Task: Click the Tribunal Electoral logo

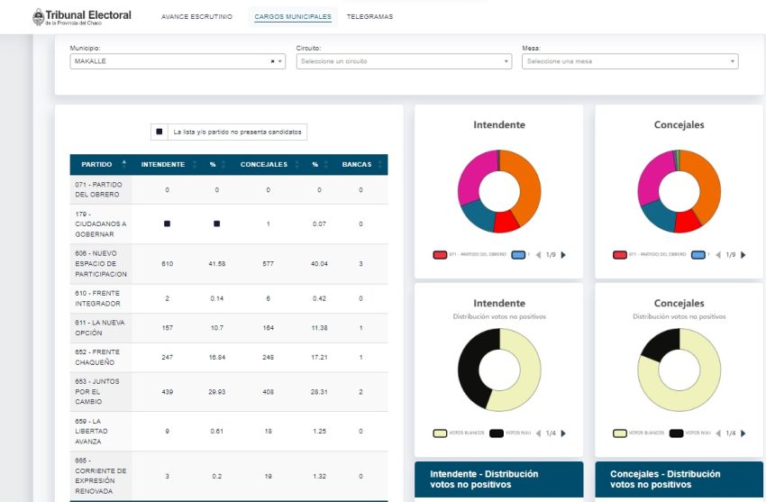Action: pyautogui.click(x=82, y=17)
